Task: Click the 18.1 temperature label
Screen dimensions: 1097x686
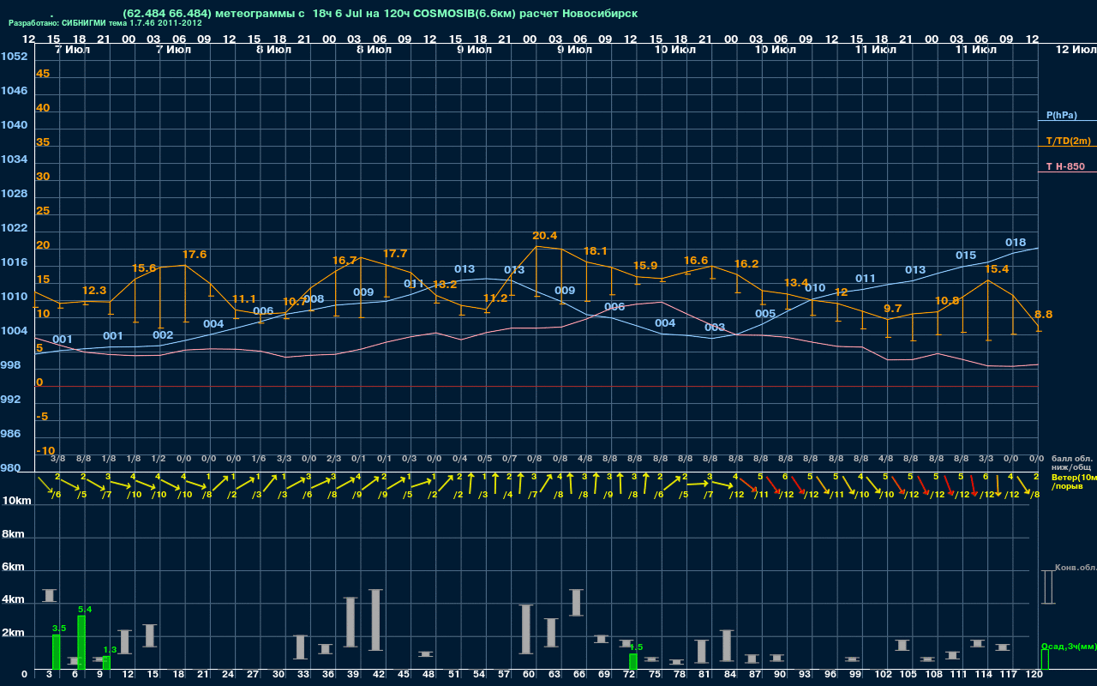Action: [596, 251]
